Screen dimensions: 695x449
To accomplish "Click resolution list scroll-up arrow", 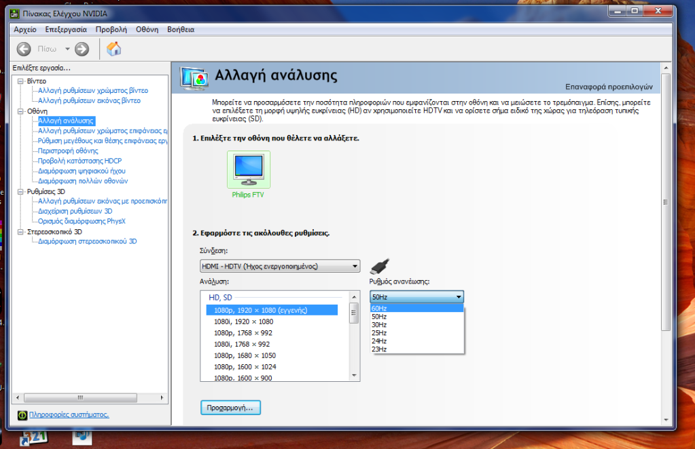I will [354, 297].
